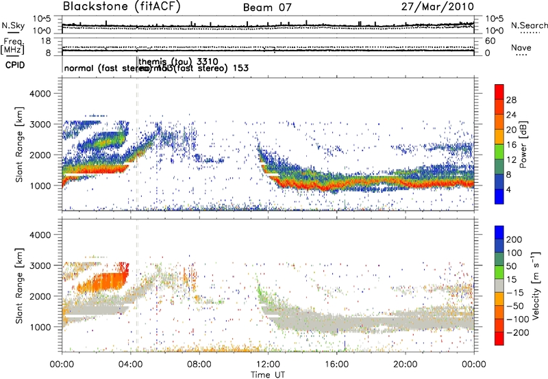Click the 'Freq. [MHz]' axis label

[x=12, y=47]
